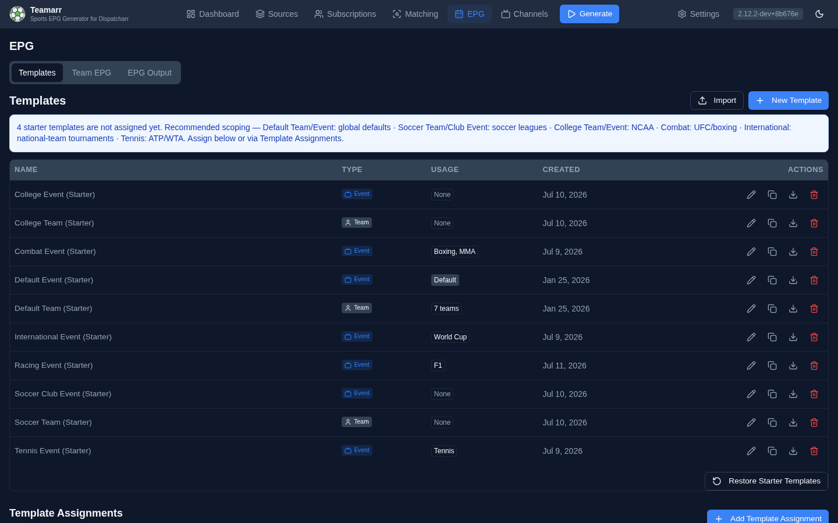The width and height of the screenshot is (838, 523).
Task: Open Settings from the top bar
Action: (698, 14)
